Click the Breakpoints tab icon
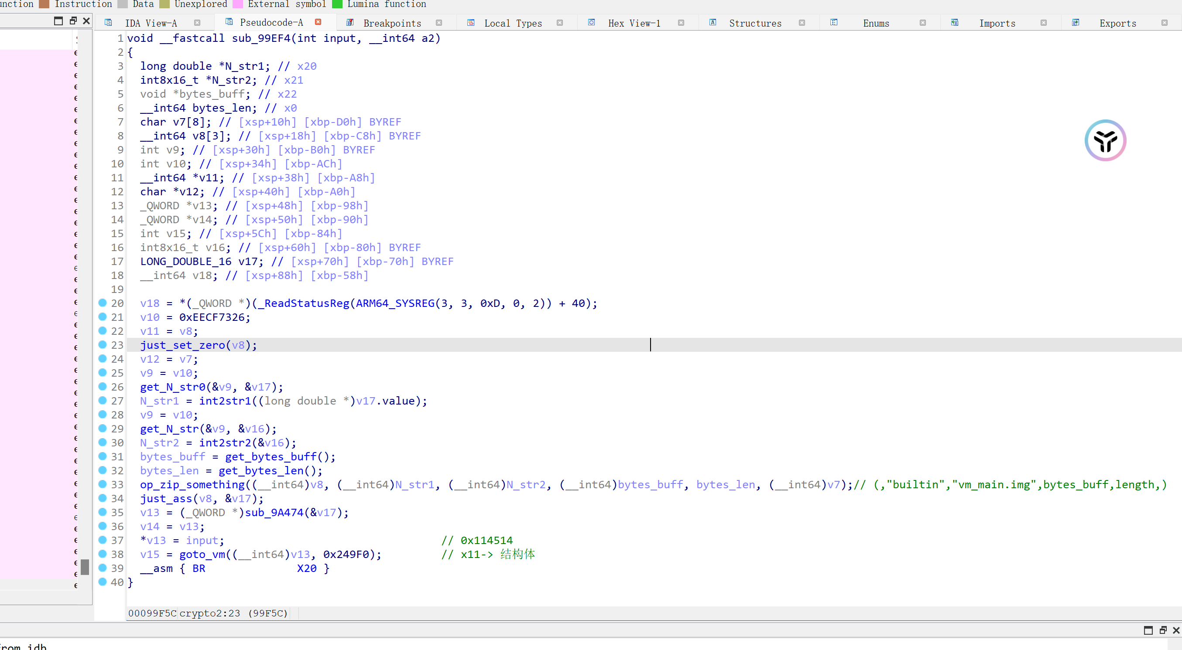Screen dimensions: 1182x650 click(349, 23)
